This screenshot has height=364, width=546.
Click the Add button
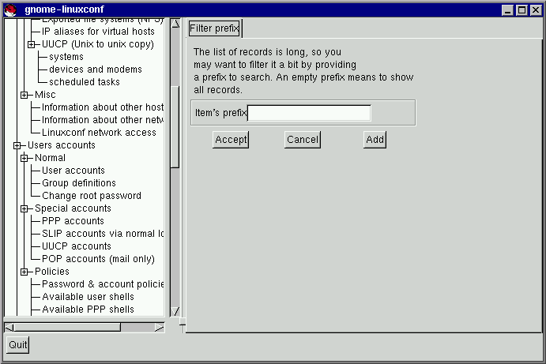(375, 140)
